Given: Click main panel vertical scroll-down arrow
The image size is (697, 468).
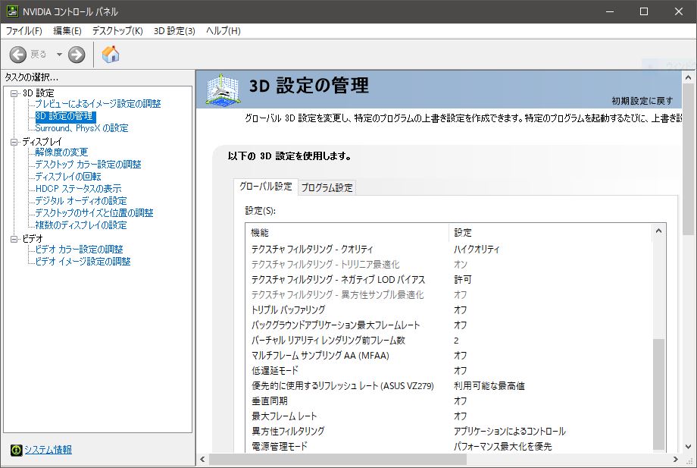Looking at the screenshot, I should (x=688, y=447).
